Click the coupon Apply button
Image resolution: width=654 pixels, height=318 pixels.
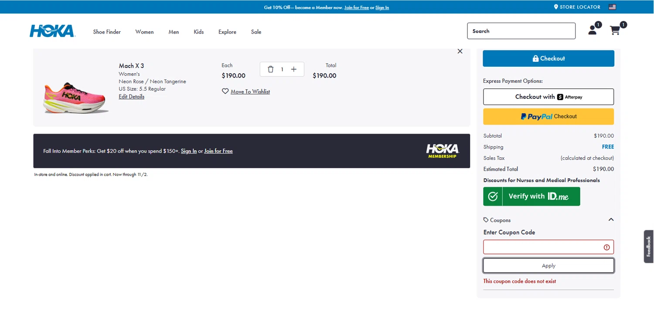click(548, 266)
